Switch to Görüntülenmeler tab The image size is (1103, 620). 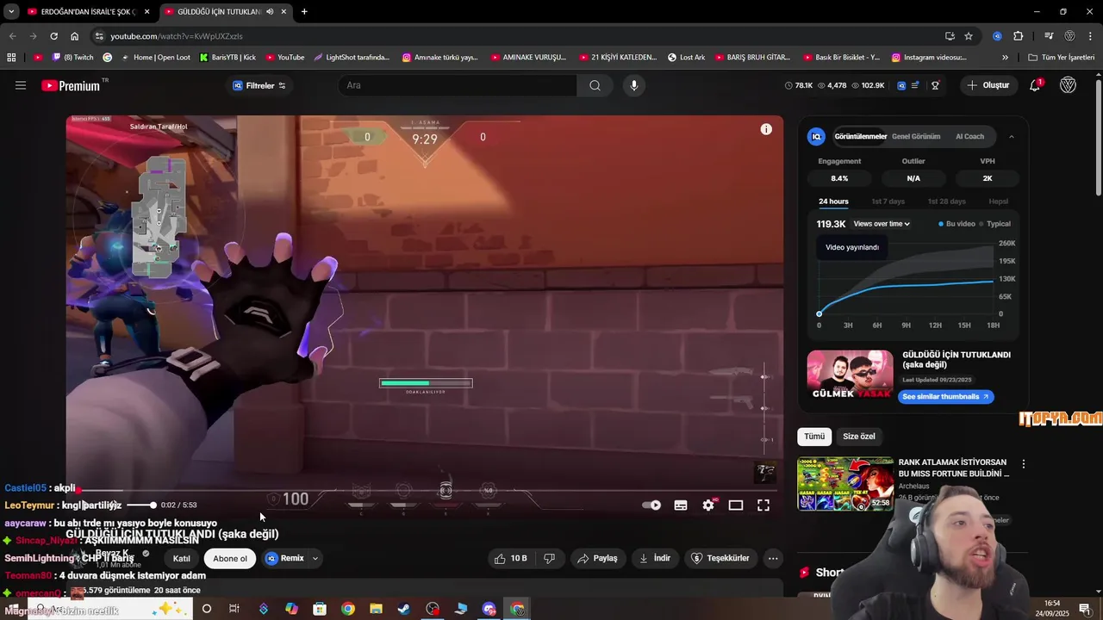860,136
